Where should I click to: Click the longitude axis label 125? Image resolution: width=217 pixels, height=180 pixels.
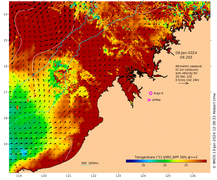168,176
